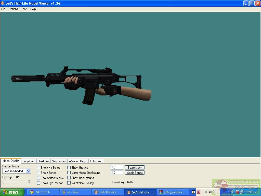Click the Start button
261x196 pixels.
pyautogui.click(x=12, y=192)
